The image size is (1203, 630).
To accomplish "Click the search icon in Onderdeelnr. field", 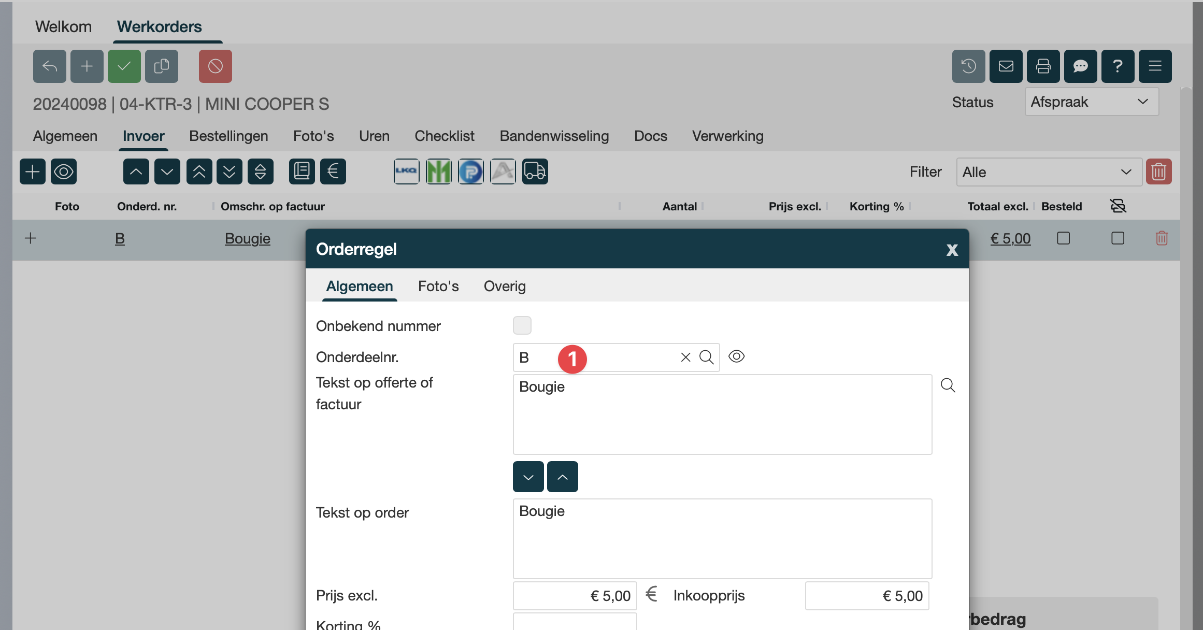I will [706, 357].
